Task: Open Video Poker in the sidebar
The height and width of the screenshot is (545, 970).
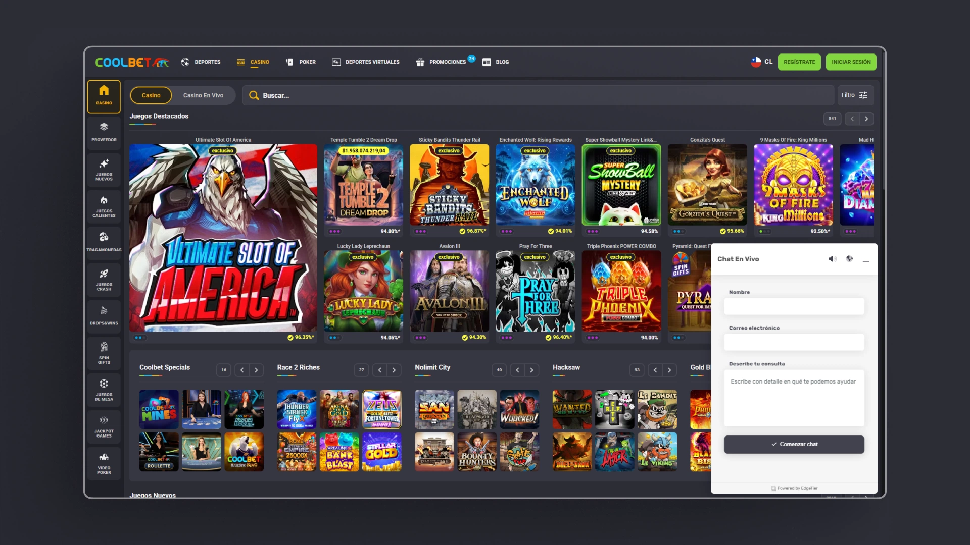Action: (x=104, y=463)
